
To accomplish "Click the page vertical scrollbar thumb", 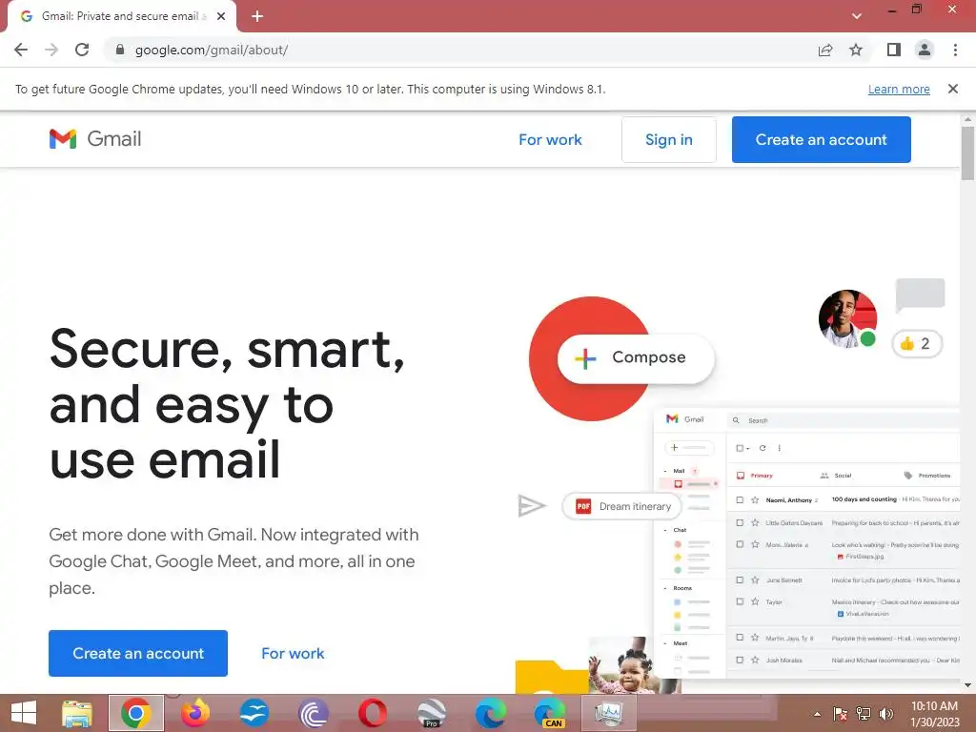I will [x=967, y=153].
